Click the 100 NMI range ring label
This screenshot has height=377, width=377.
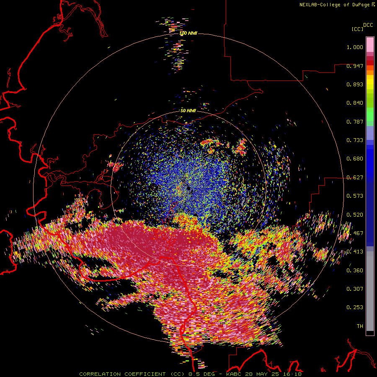pyautogui.click(x=188, y=33)
